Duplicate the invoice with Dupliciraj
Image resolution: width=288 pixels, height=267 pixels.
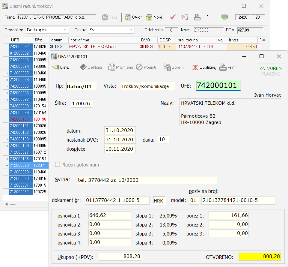[x=204, y=67]
